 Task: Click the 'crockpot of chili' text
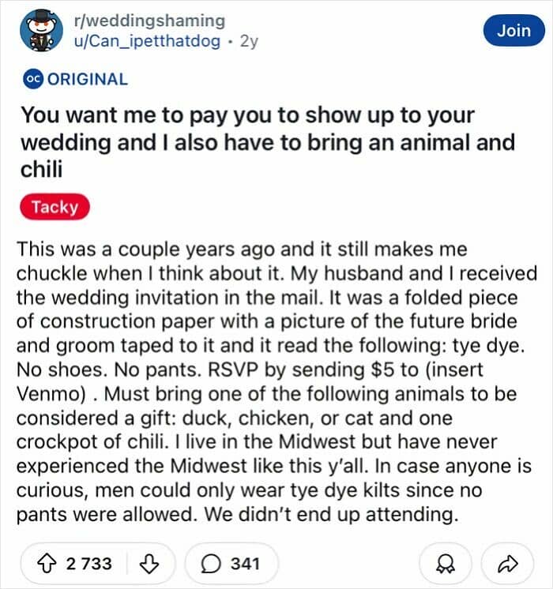(92, 442)
